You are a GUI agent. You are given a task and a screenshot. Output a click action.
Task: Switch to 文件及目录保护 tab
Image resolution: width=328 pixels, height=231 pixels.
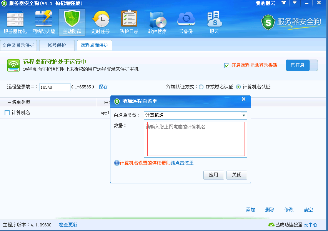[18, 45]
